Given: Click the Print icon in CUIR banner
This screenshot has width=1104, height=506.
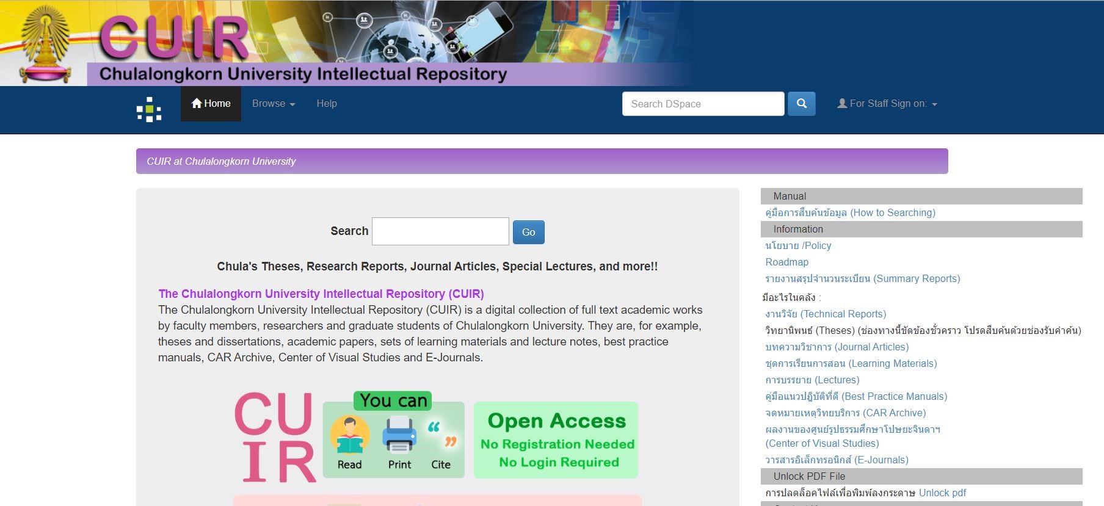Looking at the screenshot, I should [x=399, y=435].
